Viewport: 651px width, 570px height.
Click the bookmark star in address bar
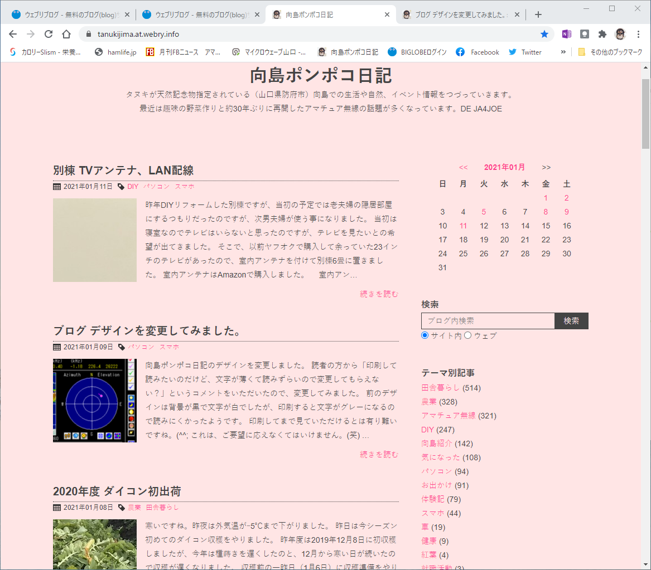(x=544, y=34)
